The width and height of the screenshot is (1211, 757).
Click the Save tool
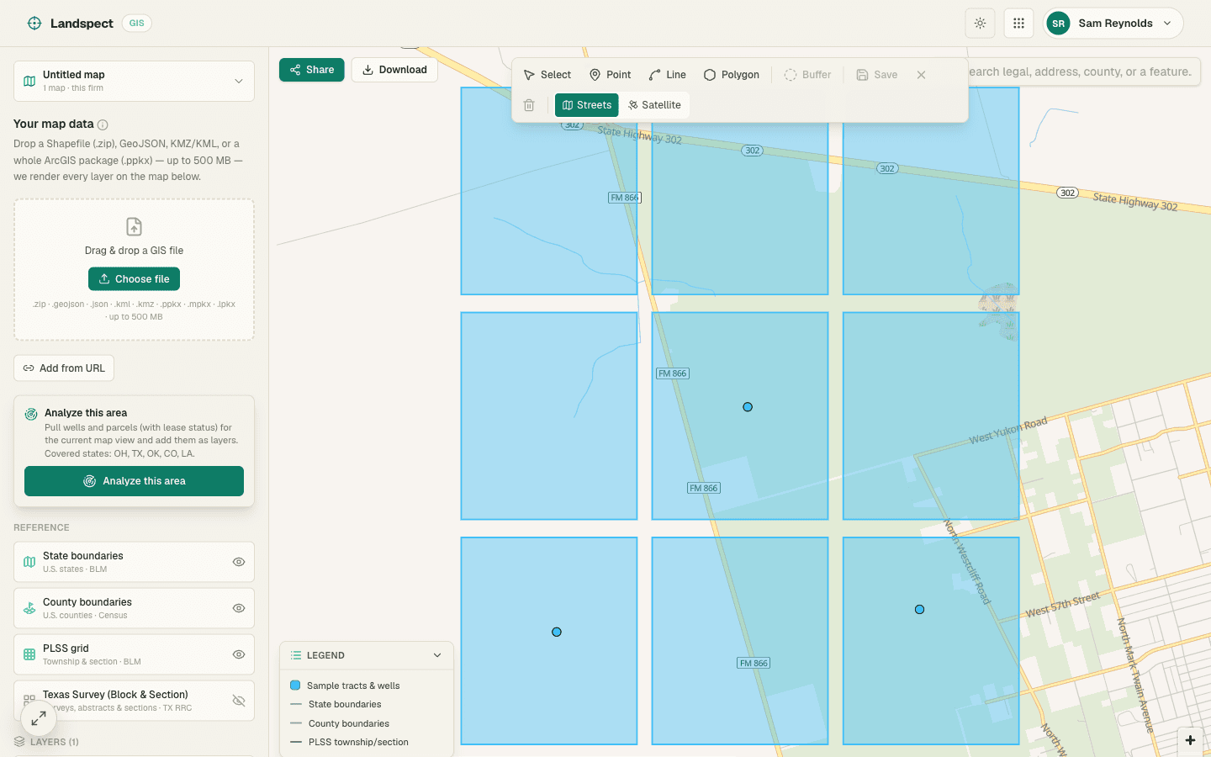coord(877,75)
